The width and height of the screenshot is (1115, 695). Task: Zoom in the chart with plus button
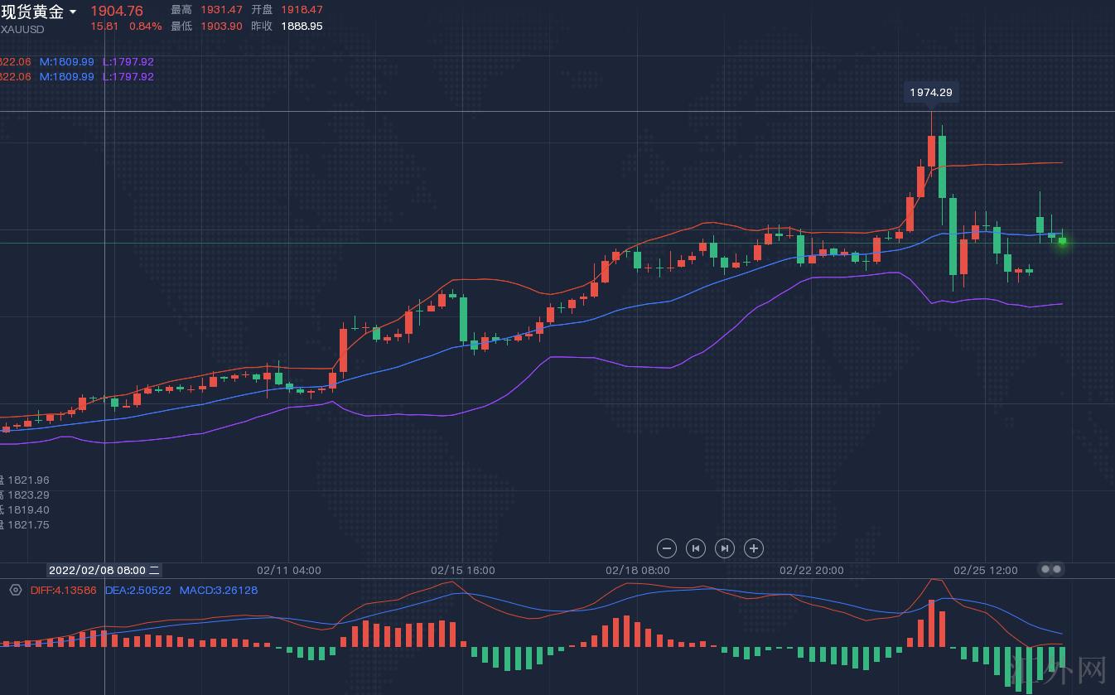point(753,548)
